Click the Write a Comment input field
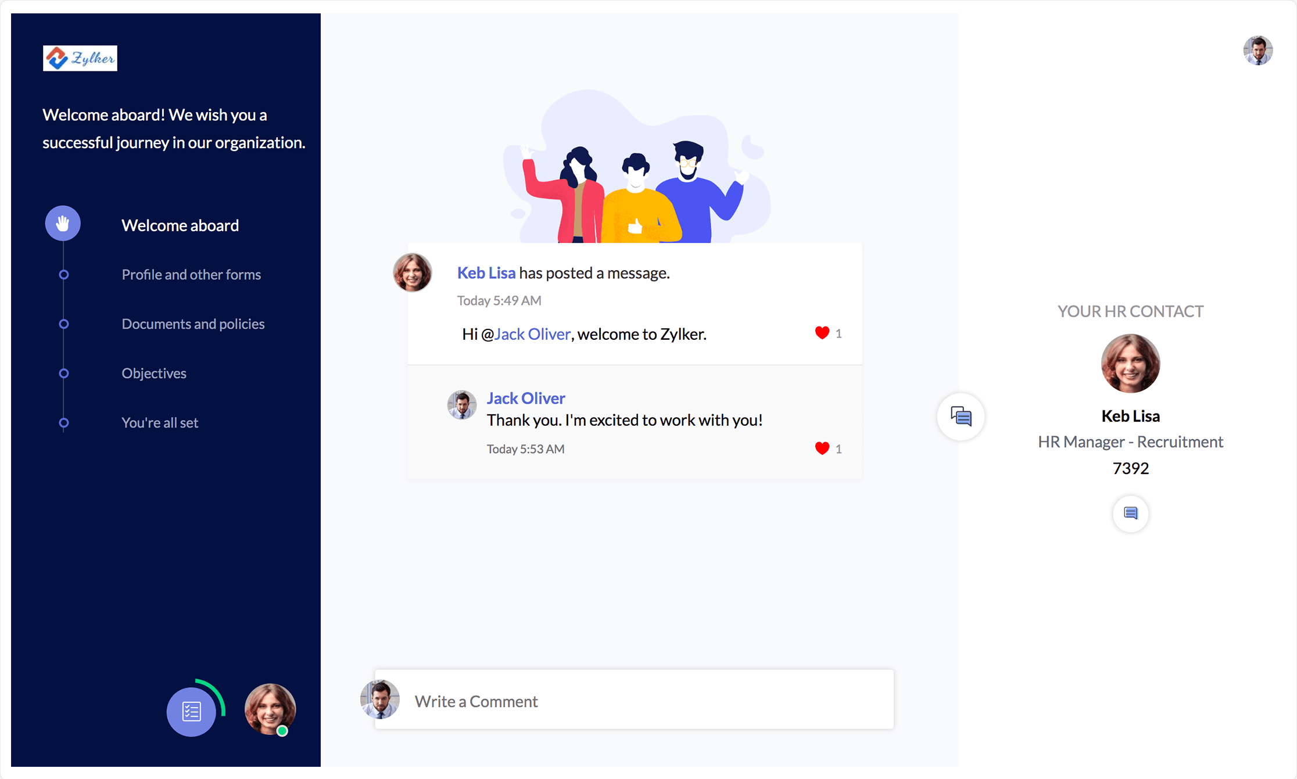This screenshot has width=1297, height=779. [x=633, y=700]
